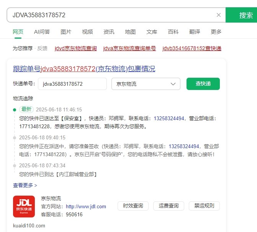Click the JDL 京东快递 logo
This screenshot has width=257, height=232.
coord(24,206)
